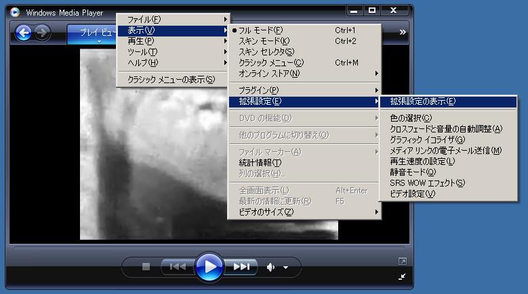The height and width of the screenshot is (294, 528).
Task: Skip to next track
Action: [241, 267]
